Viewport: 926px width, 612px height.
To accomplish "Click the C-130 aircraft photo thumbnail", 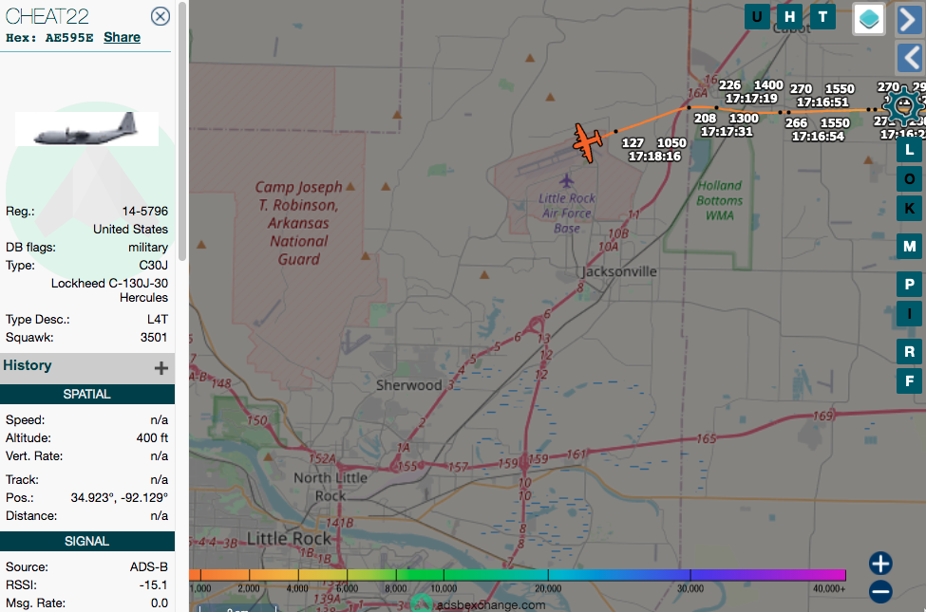I will tap(86, 129).
